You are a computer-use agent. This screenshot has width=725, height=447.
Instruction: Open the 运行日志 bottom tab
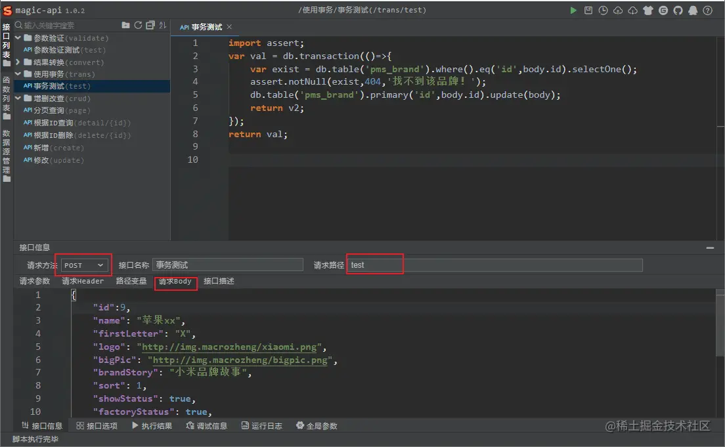click(262, 426)
